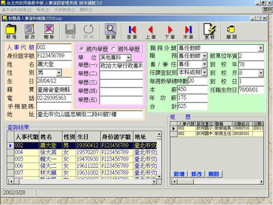Jump to last record with 末筆
Screen dimensions: 273x205
(x=188, y=31)
